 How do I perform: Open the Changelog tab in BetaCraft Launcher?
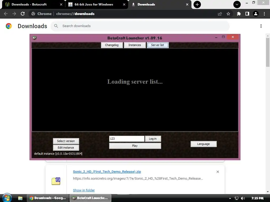click(x=112, y=45)
